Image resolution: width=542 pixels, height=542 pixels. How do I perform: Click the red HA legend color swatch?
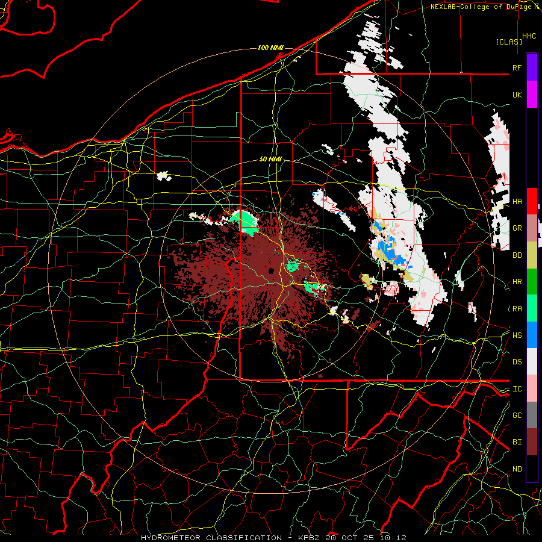coord(532,201)
